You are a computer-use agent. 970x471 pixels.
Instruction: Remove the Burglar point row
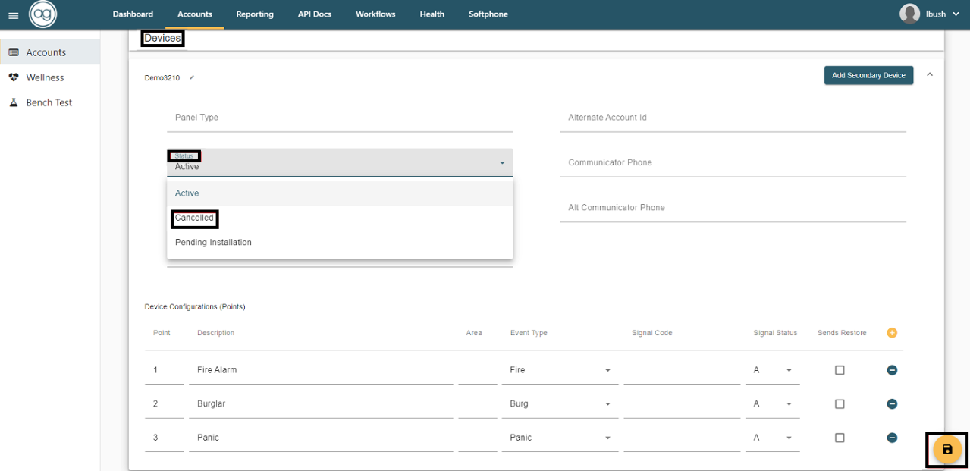(x=892, y=403)
